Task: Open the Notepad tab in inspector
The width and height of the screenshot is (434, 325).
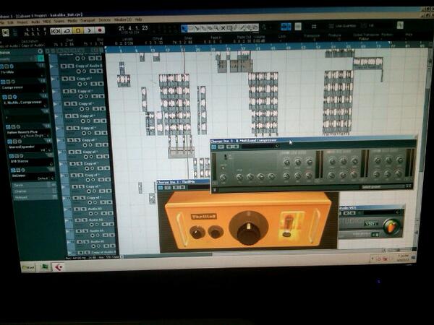Action: click(35, 197)
